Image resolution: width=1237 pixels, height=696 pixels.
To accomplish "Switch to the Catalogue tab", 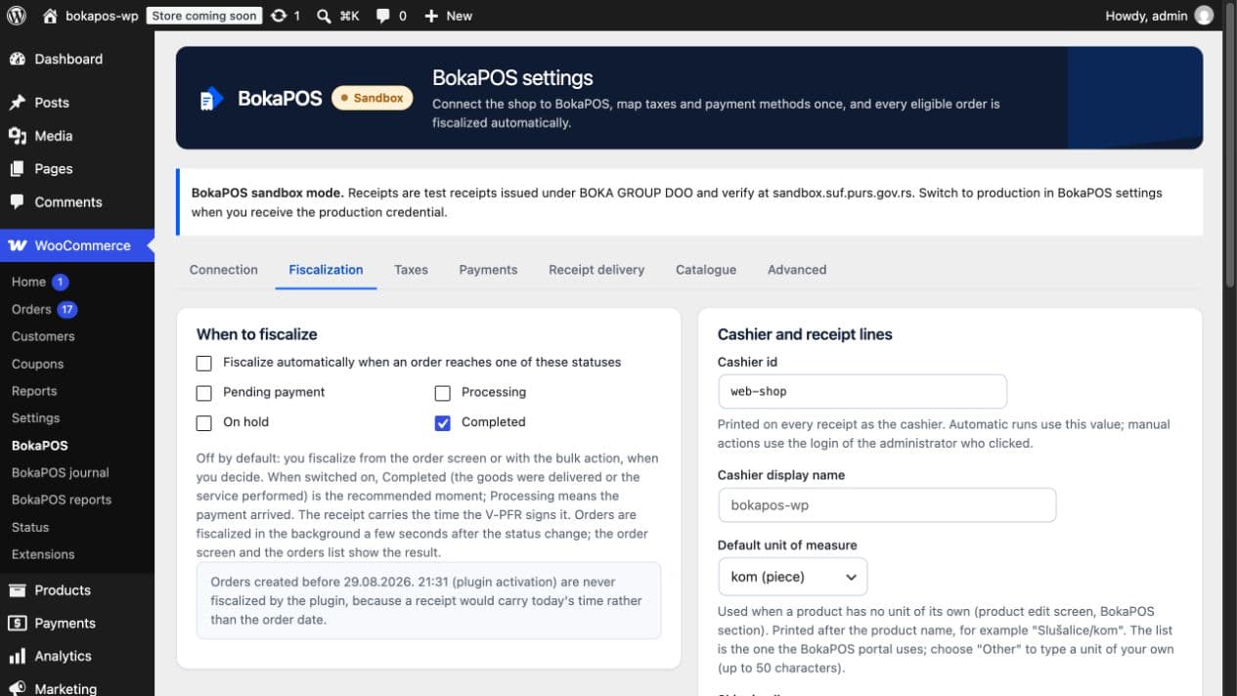I will (x=706, y=270).
